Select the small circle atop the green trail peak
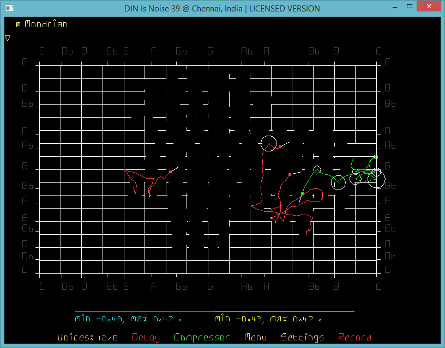Screen dimensions: 445x348 (317, 170)
